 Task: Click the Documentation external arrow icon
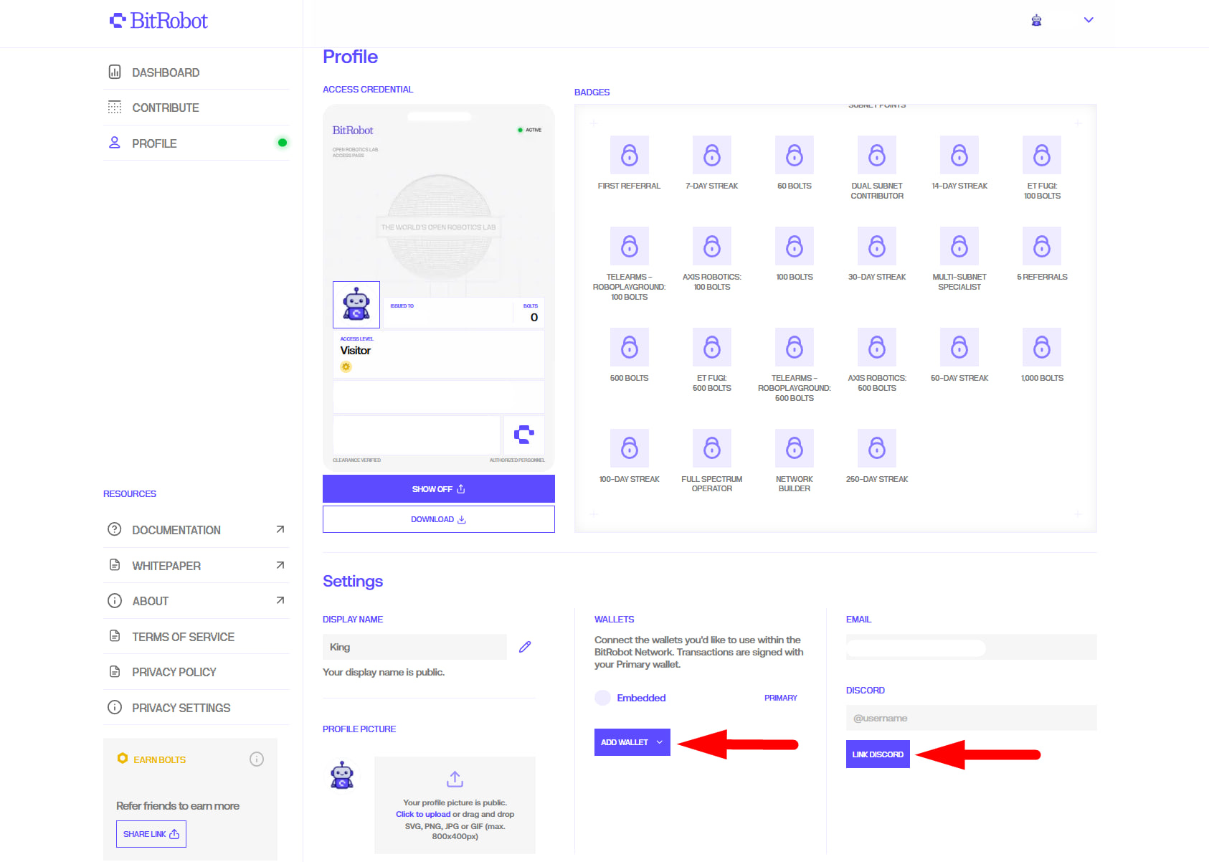(x=280, y=529)
